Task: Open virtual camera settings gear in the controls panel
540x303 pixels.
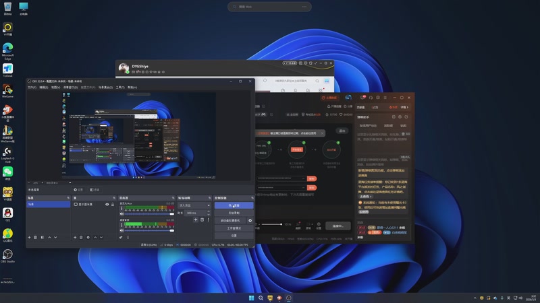Action: 250,221
